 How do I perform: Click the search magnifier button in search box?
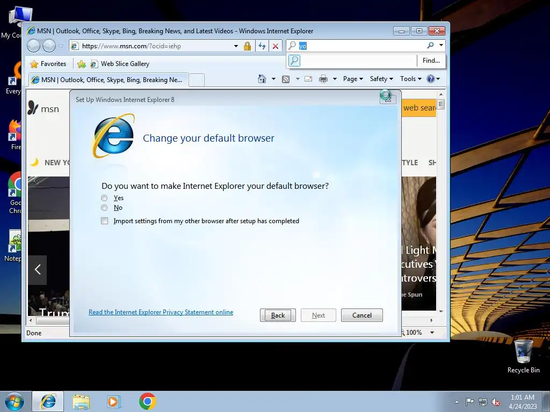point(430,46)
